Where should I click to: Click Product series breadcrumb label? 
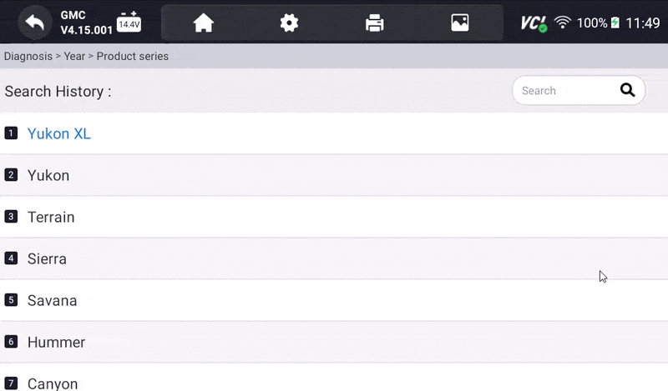click(x=133, y=56)
